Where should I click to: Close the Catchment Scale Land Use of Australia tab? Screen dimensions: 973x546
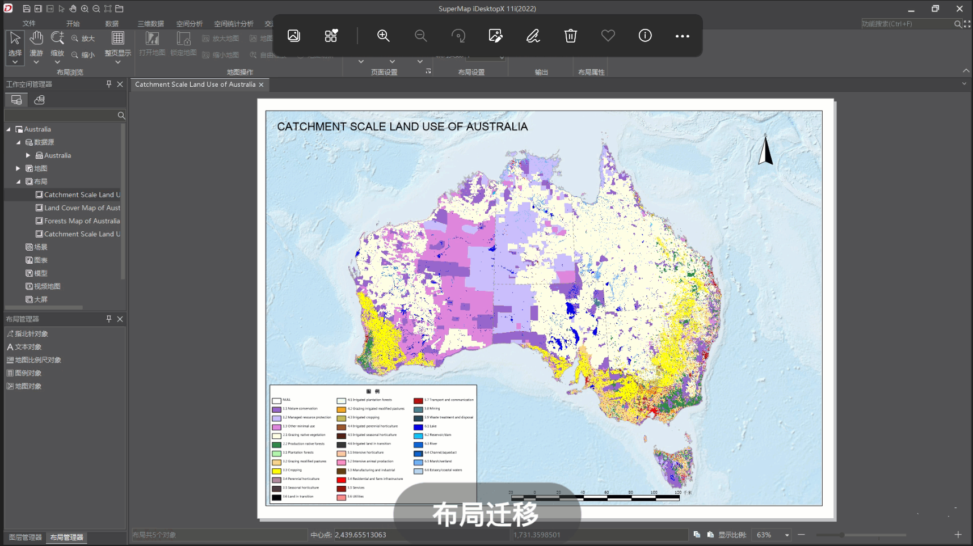tap(261, 84)
